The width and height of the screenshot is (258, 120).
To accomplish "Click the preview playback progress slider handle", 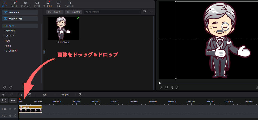I will tap(160, 83).
